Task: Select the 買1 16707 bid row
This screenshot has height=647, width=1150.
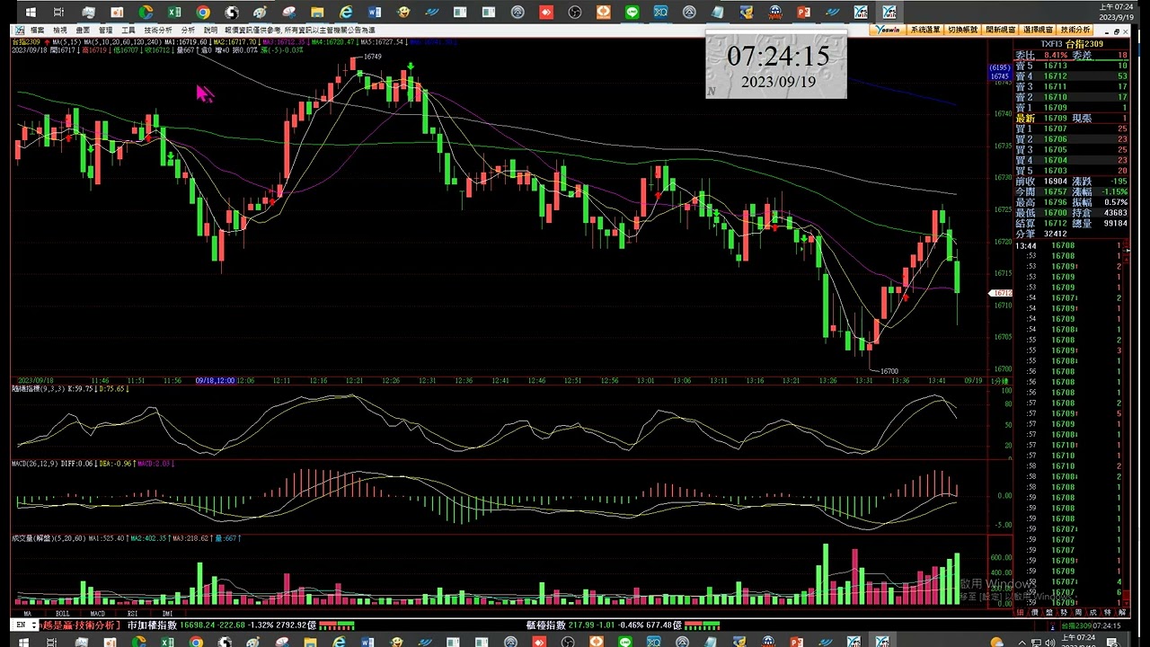Action: [x=1071, y=129]
